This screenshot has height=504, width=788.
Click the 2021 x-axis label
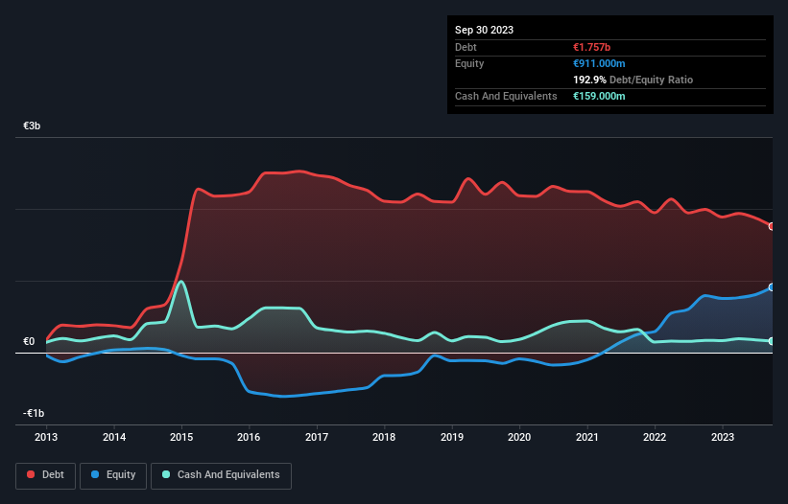click(x=587, y=437)
